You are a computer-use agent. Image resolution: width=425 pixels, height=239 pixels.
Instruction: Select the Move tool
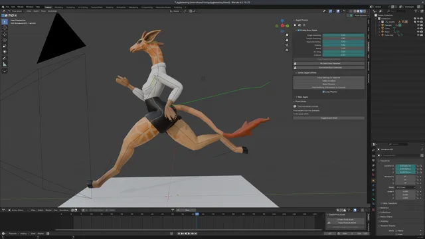point(5,34)
